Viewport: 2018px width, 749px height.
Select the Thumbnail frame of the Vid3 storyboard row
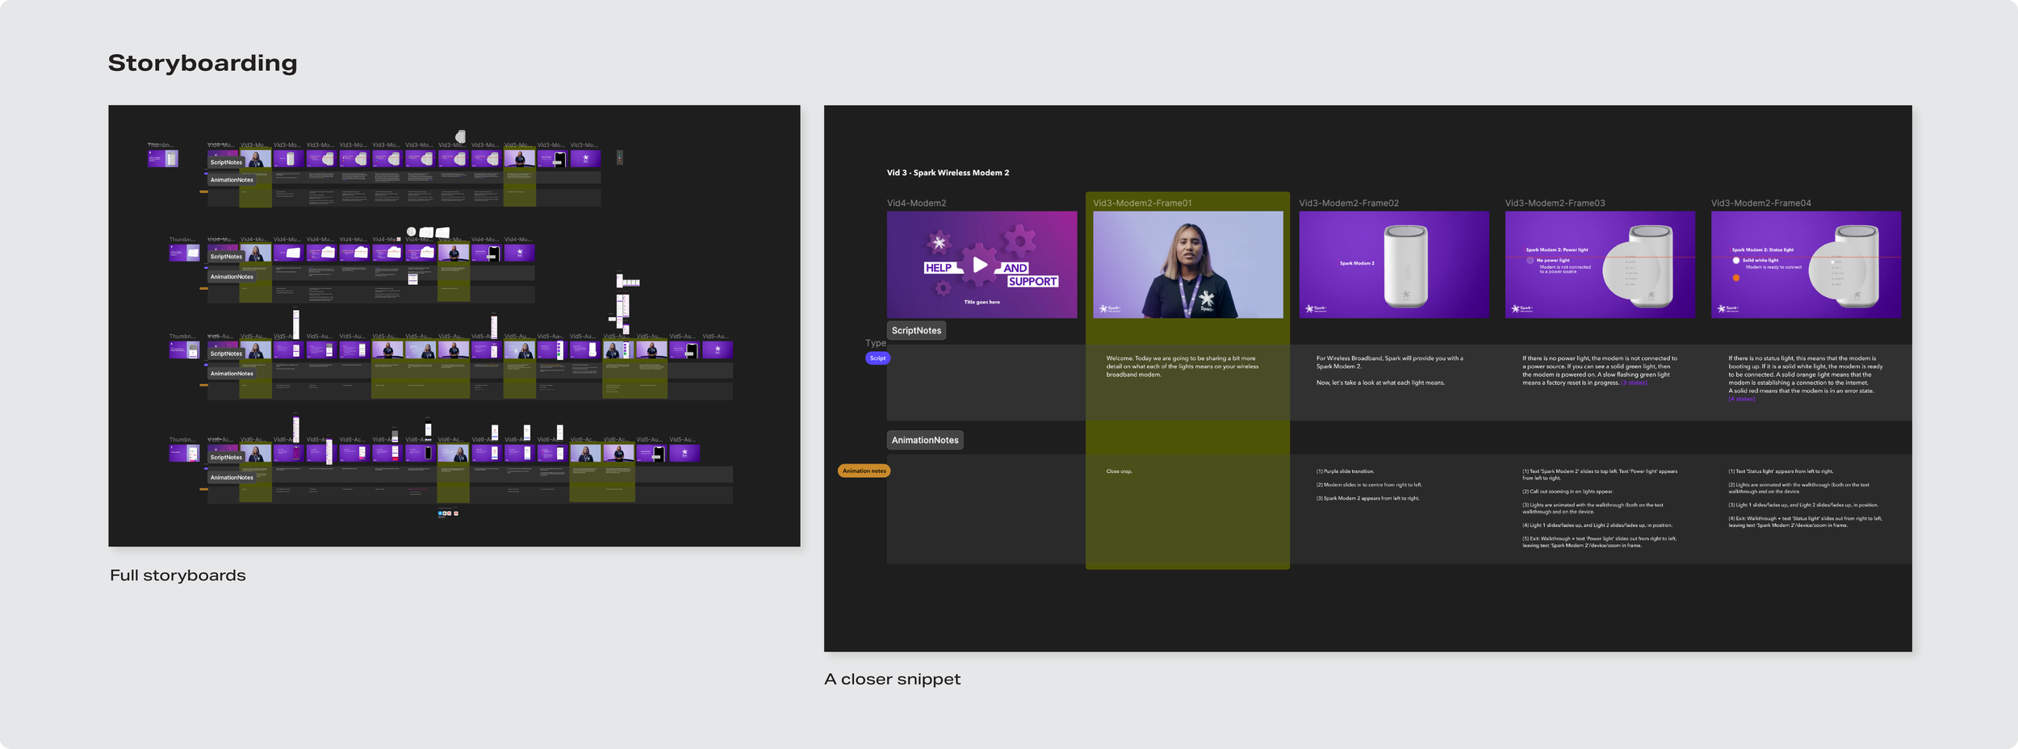click(163, 158)
